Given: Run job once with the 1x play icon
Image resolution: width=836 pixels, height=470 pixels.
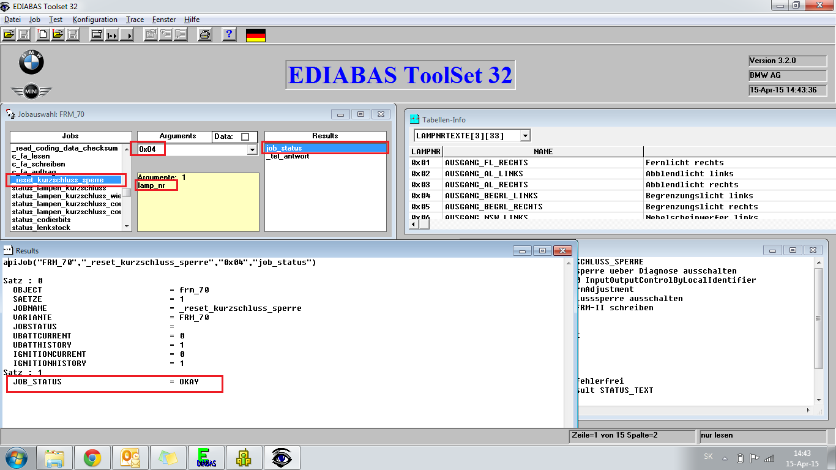Looking at the screenshot, I should click(111, 35).
